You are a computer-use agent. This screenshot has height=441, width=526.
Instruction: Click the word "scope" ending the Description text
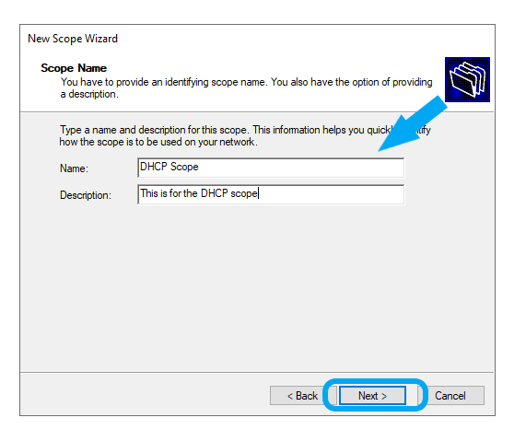click(244, 193)
